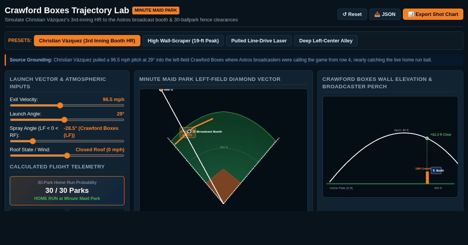The width and height of the screenshot is (468, 245).
Task: Click the Closed Roof (0 mph) value
Action: (100, 150)
